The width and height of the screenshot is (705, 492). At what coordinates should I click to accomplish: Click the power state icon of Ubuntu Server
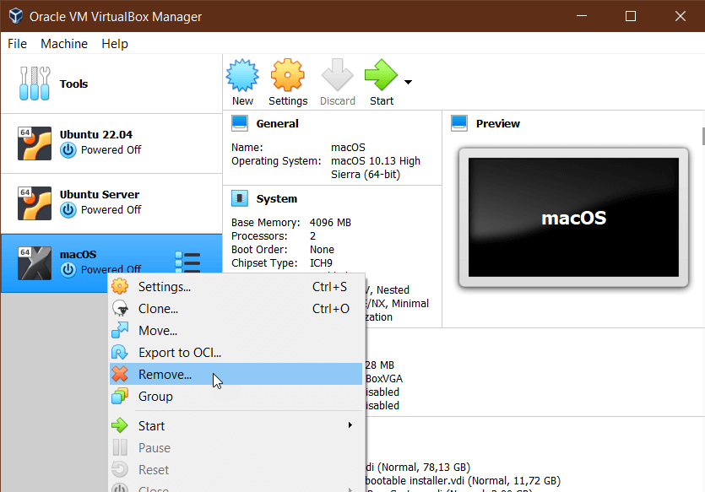pos(68,210)
